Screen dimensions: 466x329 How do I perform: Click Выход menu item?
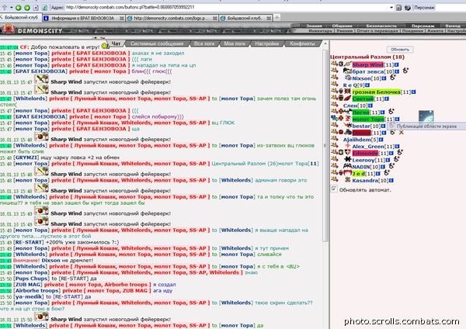click(453, 26)
